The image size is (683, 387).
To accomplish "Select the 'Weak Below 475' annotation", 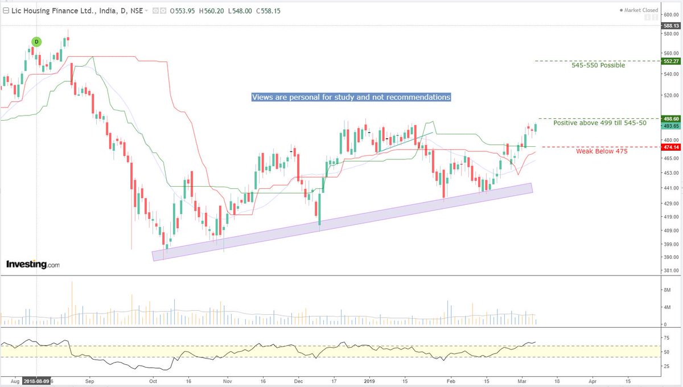I will coord(602,151).
